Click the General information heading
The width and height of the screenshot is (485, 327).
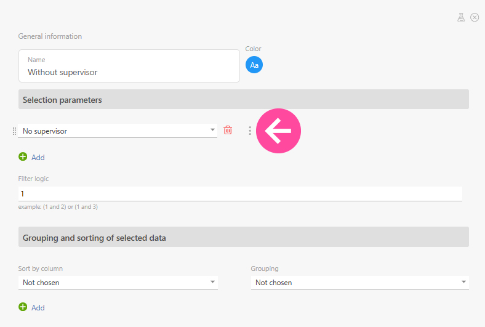pos(50,36)
